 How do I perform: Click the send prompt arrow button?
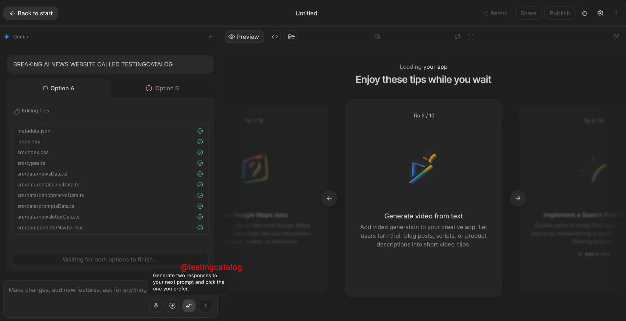tap(205, 305)
